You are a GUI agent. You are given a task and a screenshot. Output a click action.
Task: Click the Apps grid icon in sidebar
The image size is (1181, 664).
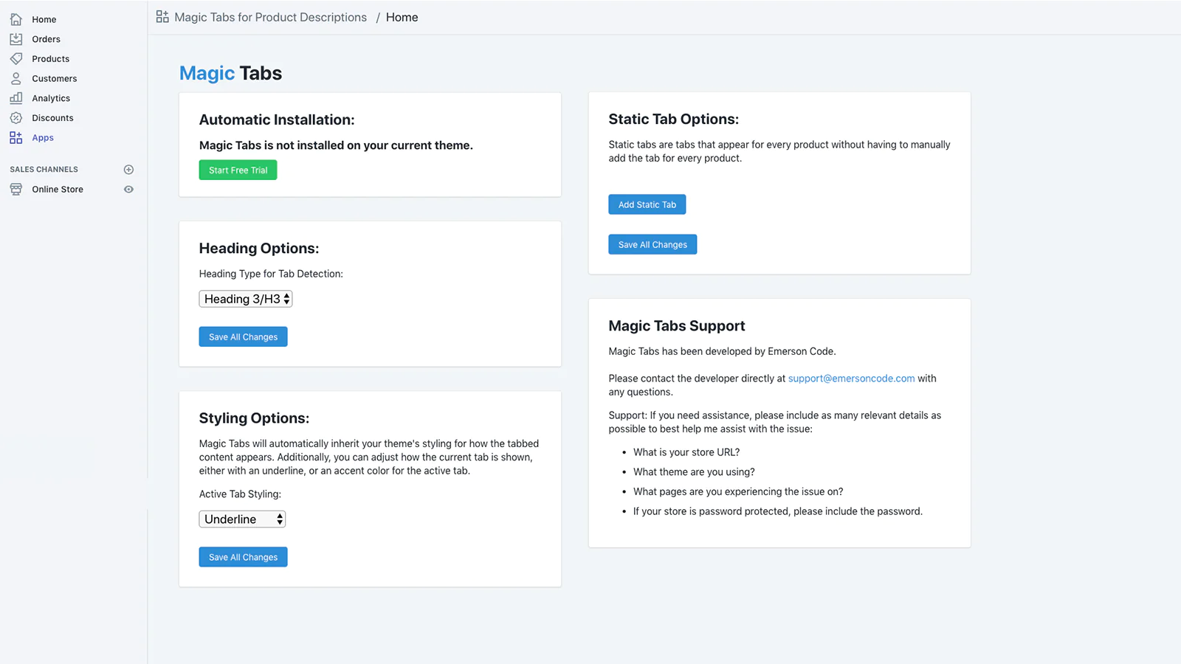coord(16,138)
